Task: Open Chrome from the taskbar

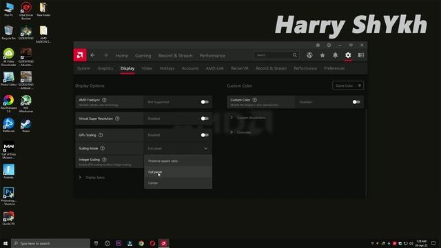Action: point(141,243)
